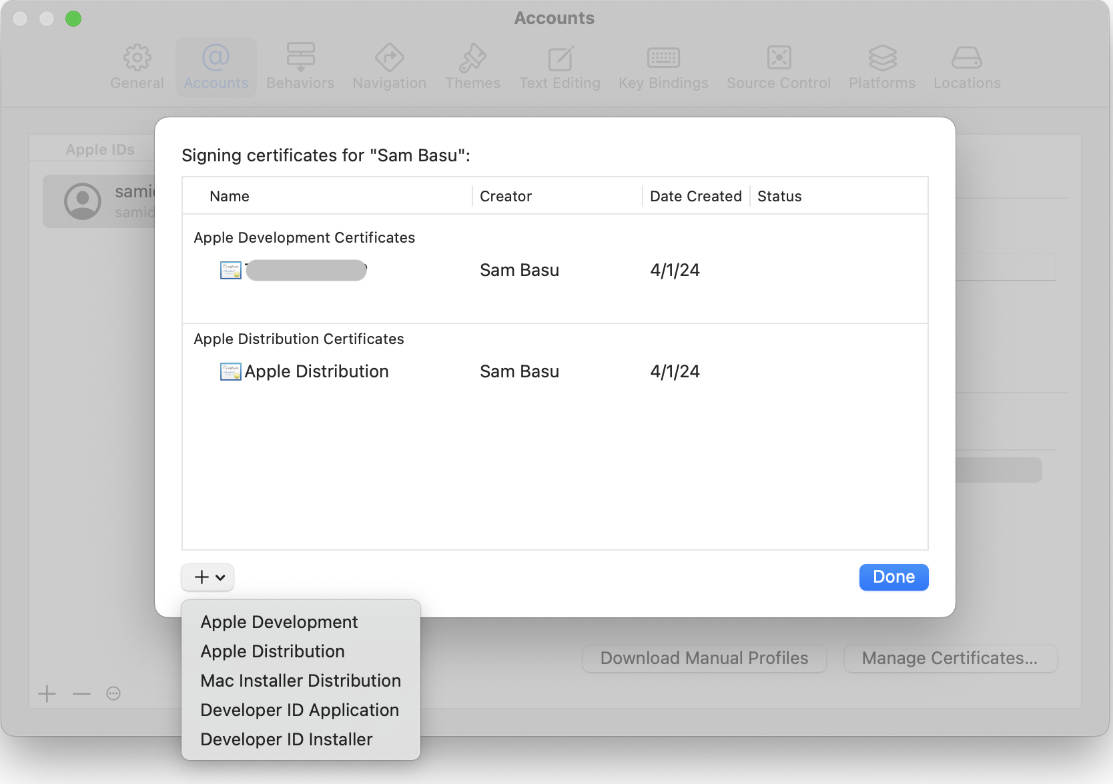This screenshot has height=784, width=1113.
Task: Open the Themes paintbrush icon
Action: tap(472, 58)
